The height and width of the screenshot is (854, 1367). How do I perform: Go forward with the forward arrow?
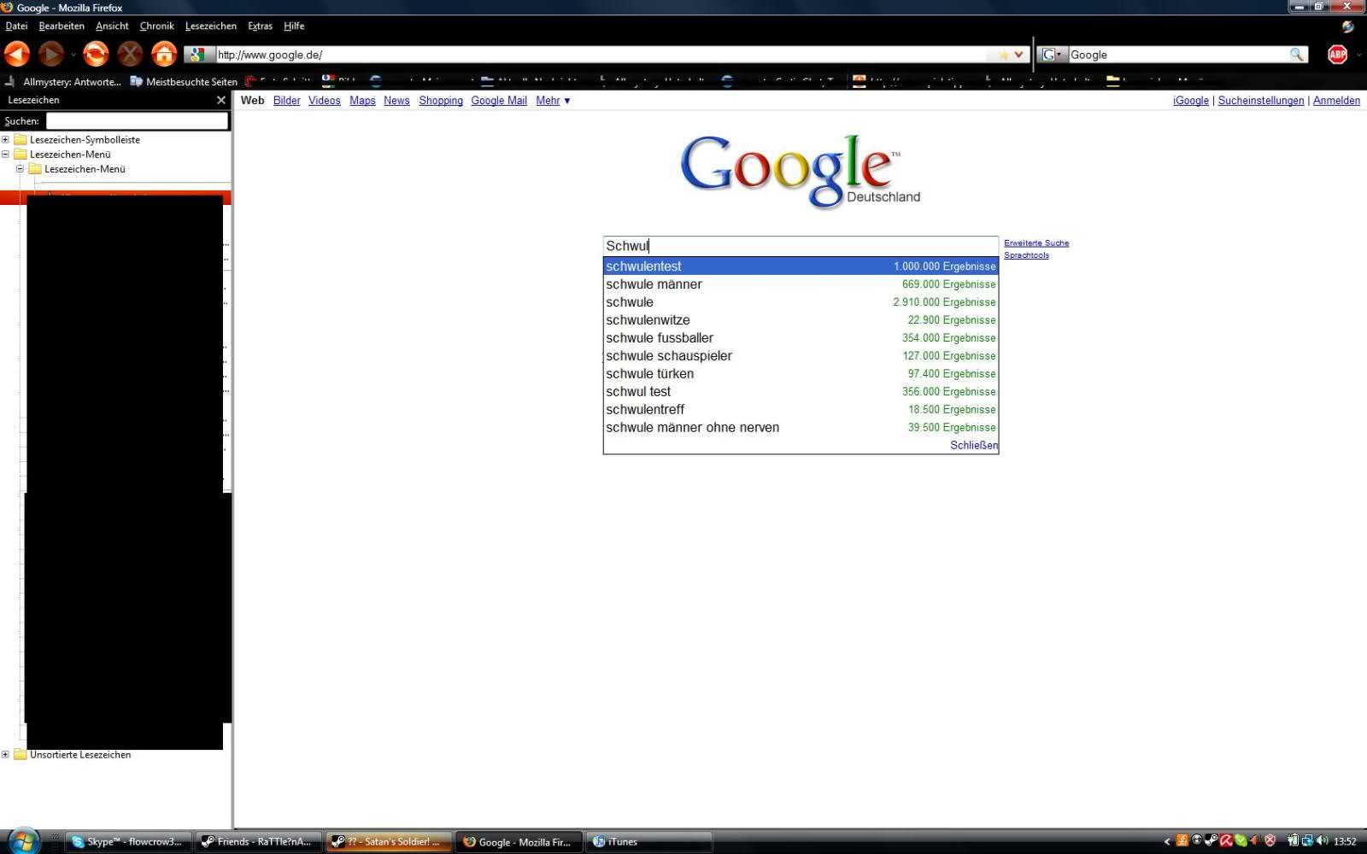coord(50,54)
